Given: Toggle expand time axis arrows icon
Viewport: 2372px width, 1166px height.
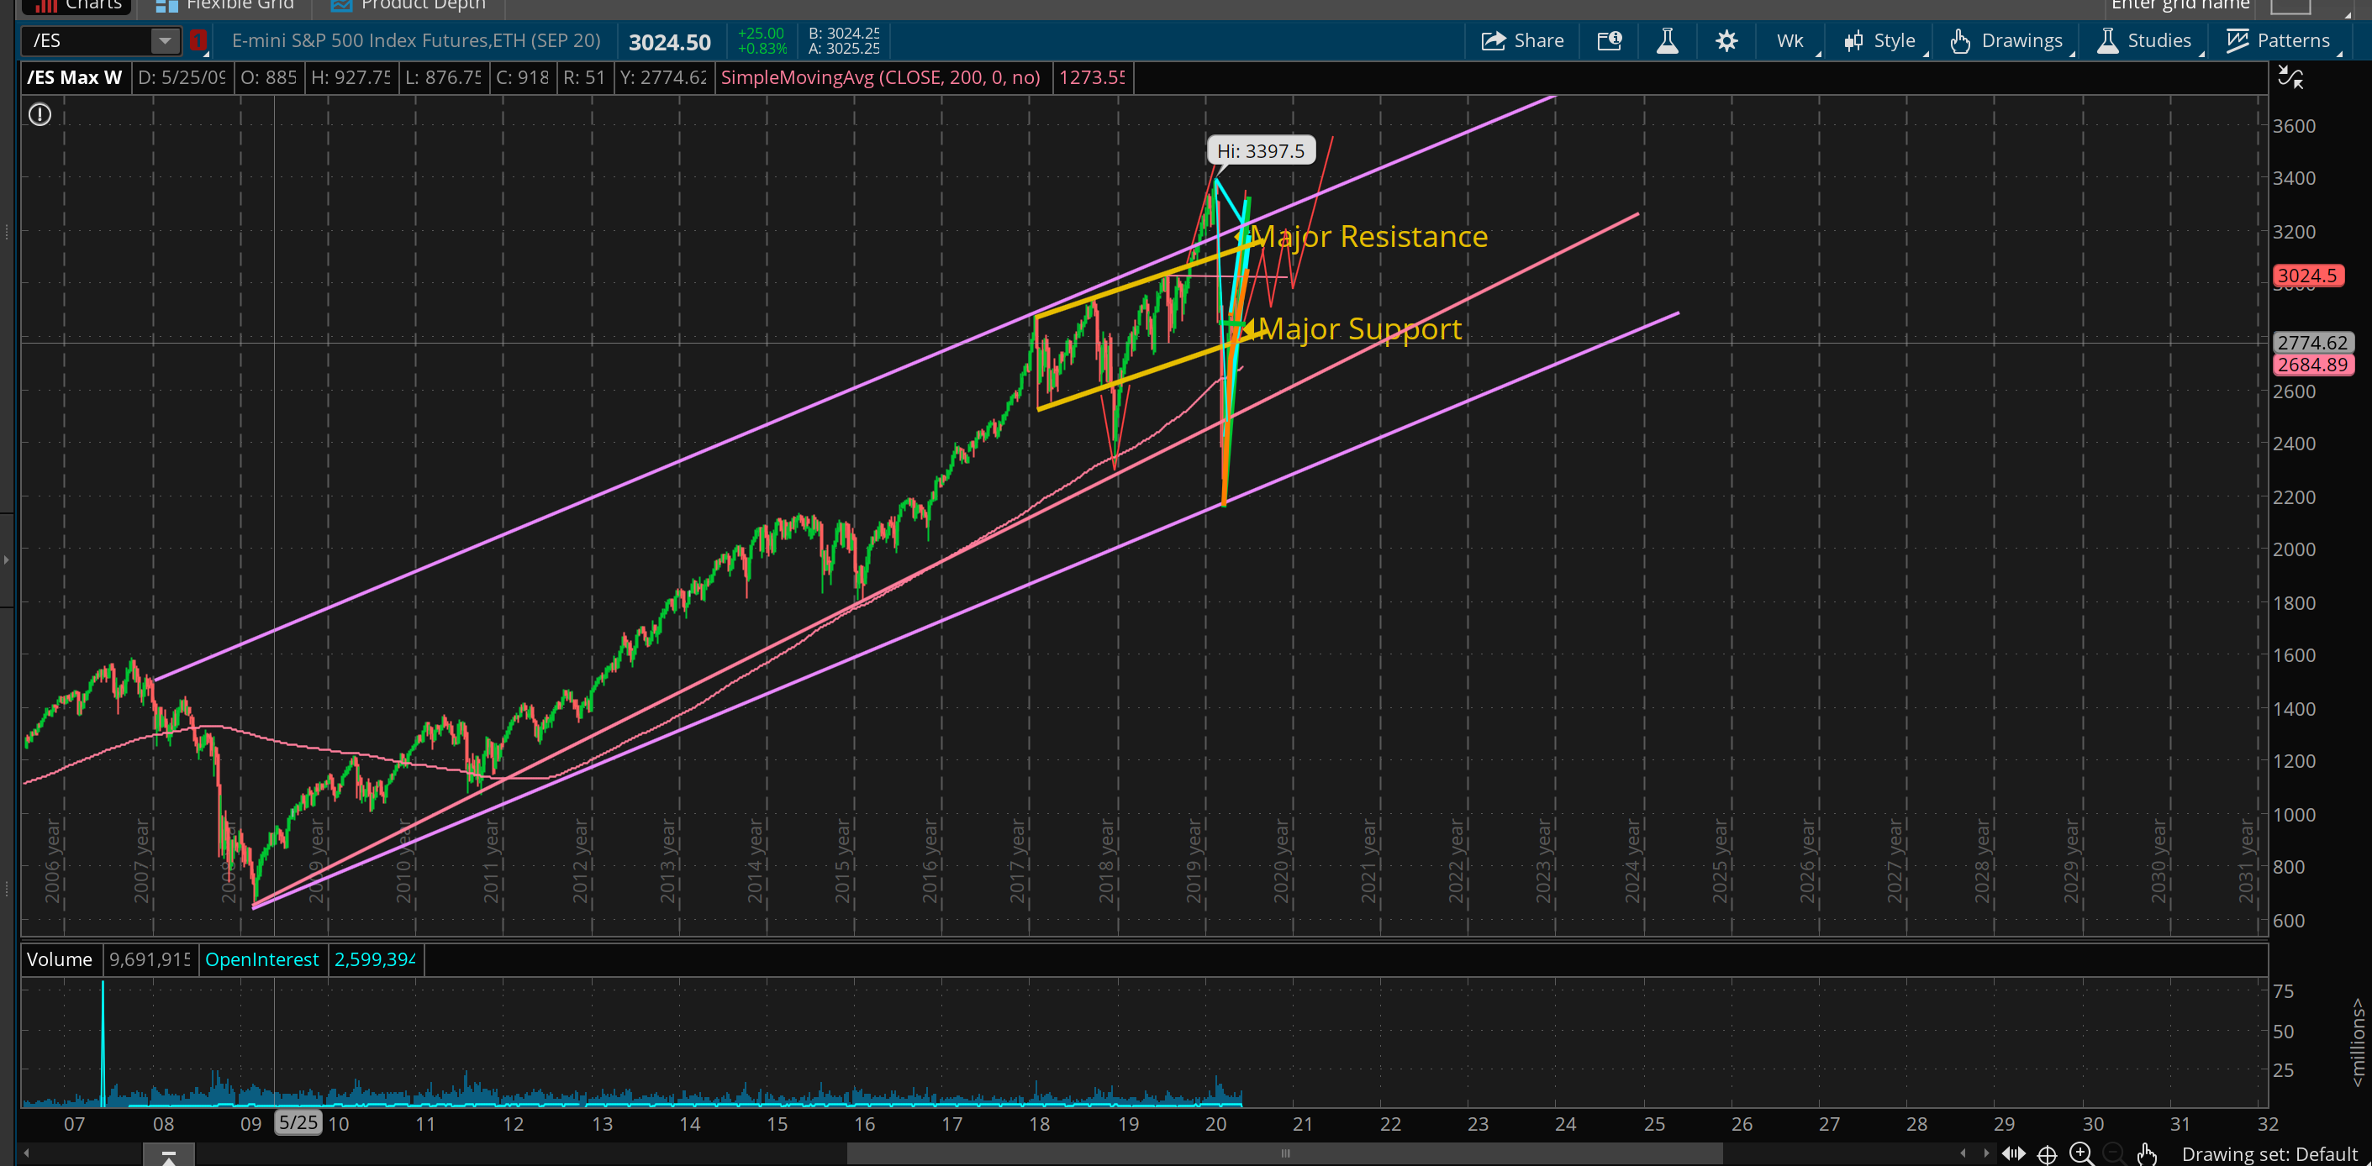Looking at the screenshot, I should click(x=2013, y=1153).
